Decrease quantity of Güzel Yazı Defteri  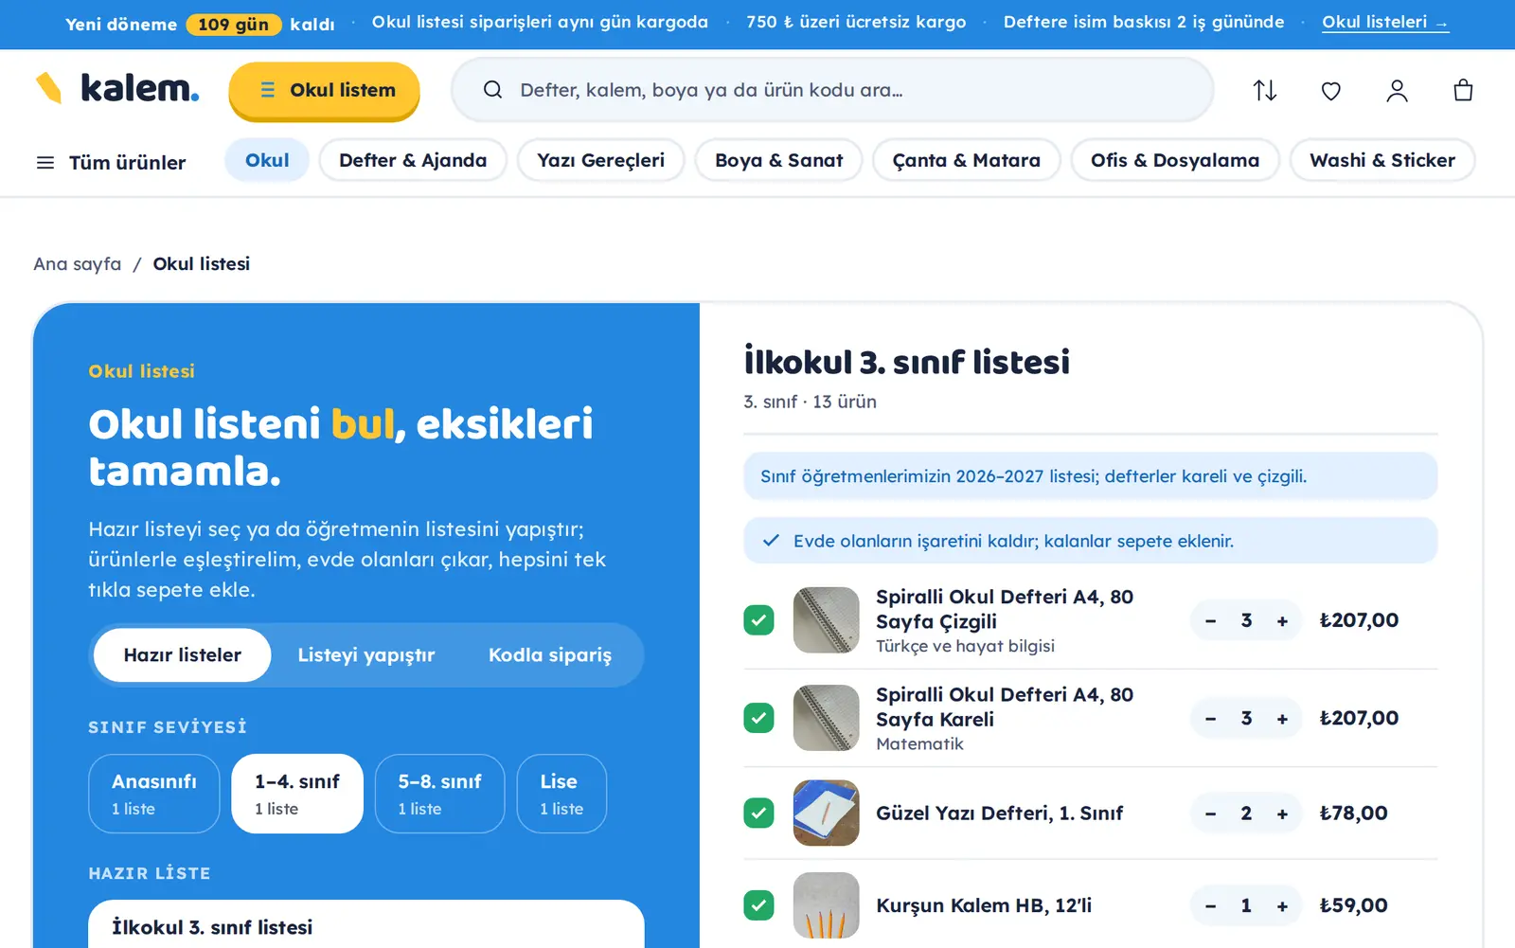click(x=1210, y=813)
